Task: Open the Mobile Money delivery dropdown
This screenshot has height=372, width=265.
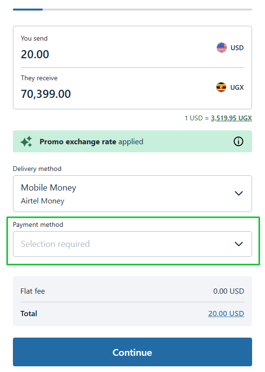Action: 132,193
